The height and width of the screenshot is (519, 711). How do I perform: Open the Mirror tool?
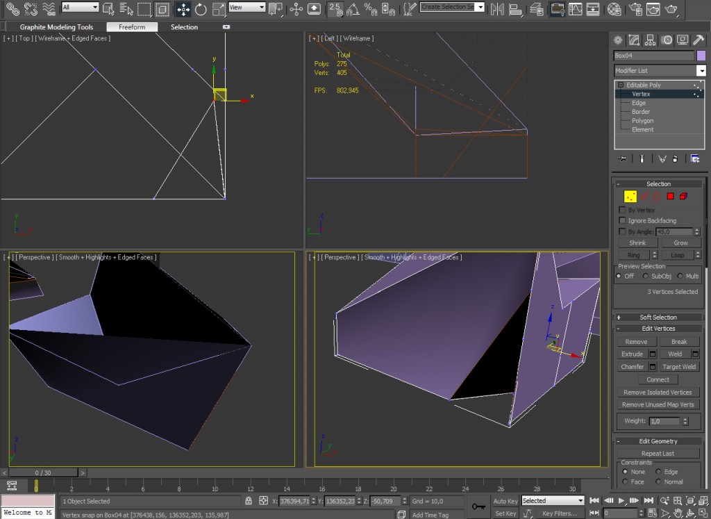point(497,8)
